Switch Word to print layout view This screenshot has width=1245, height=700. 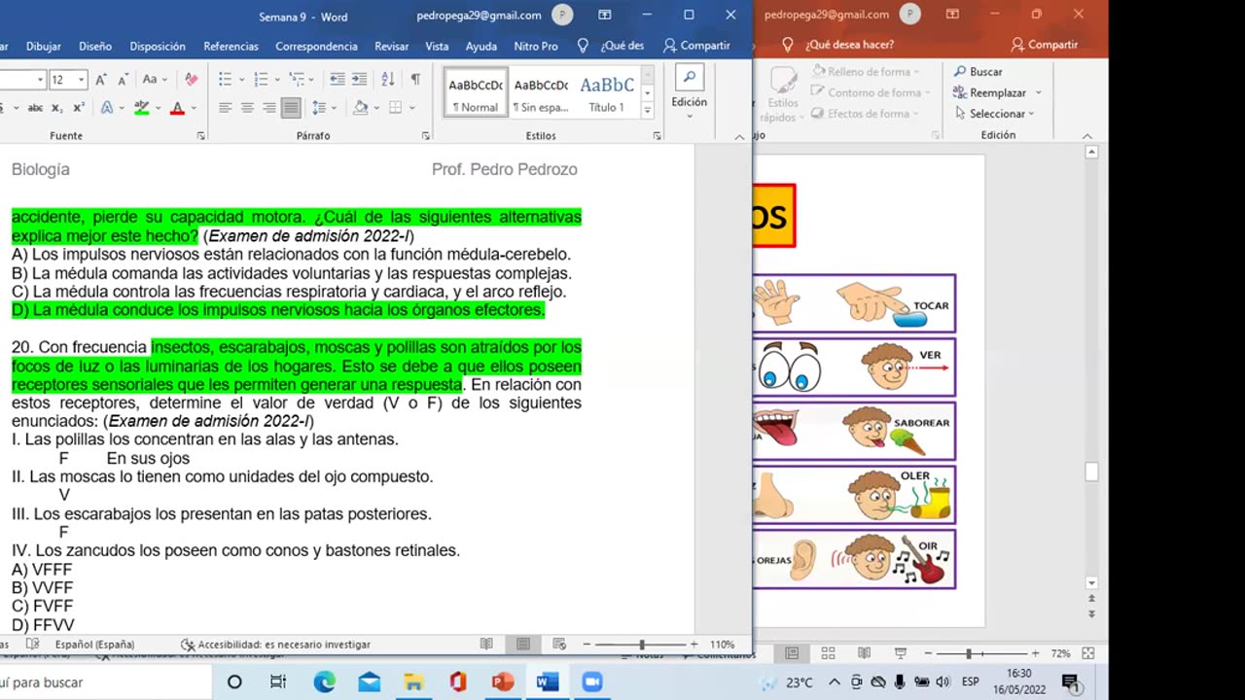[x=523, y=644]
